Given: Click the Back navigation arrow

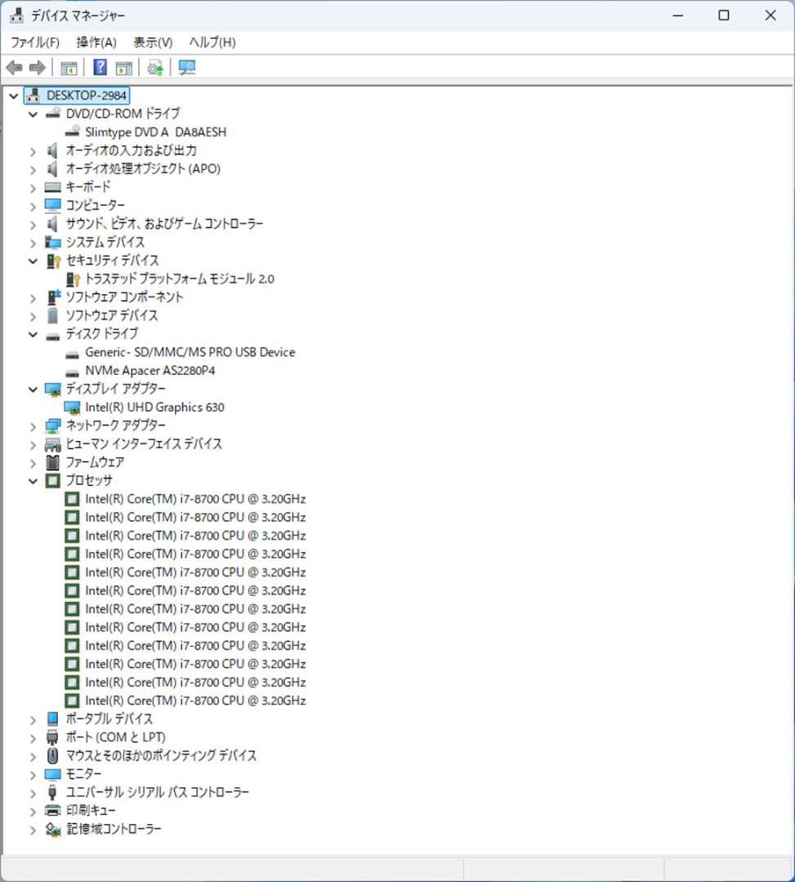Looking at the screenshot, I should pos(14,68).
